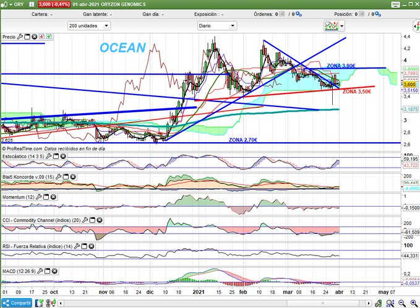Maximize the RSI panel

(84, 246)
